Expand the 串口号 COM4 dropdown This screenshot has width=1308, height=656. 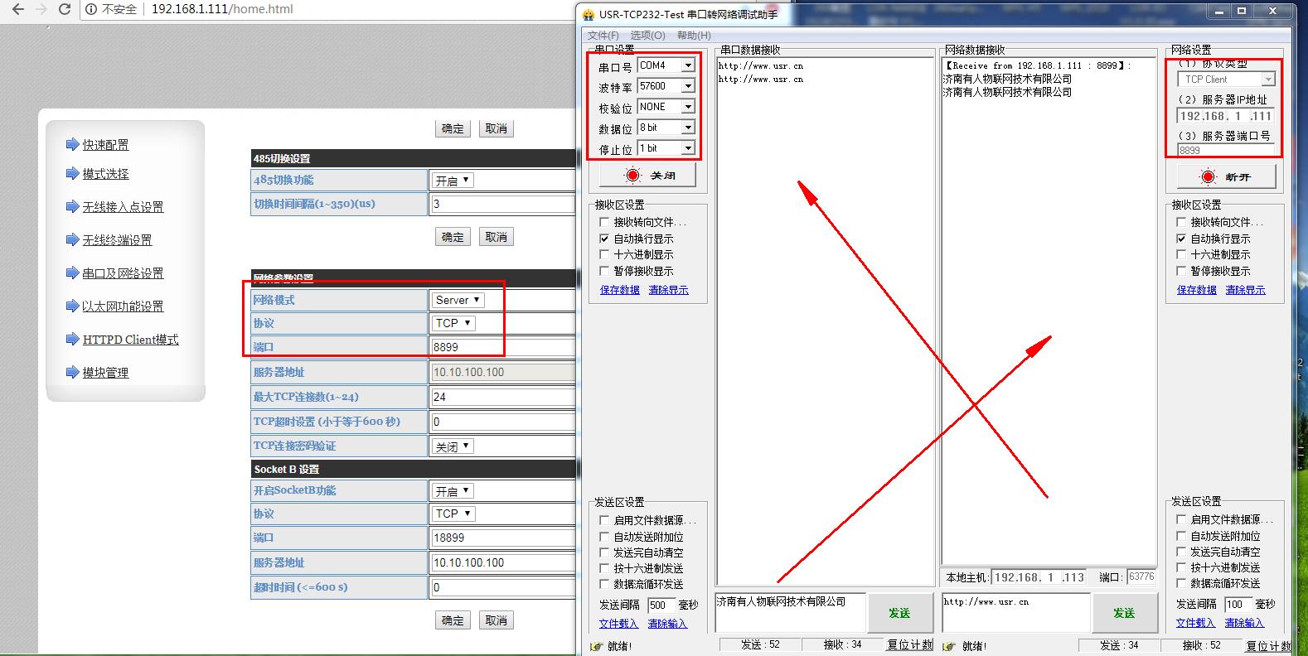(687, 65)
